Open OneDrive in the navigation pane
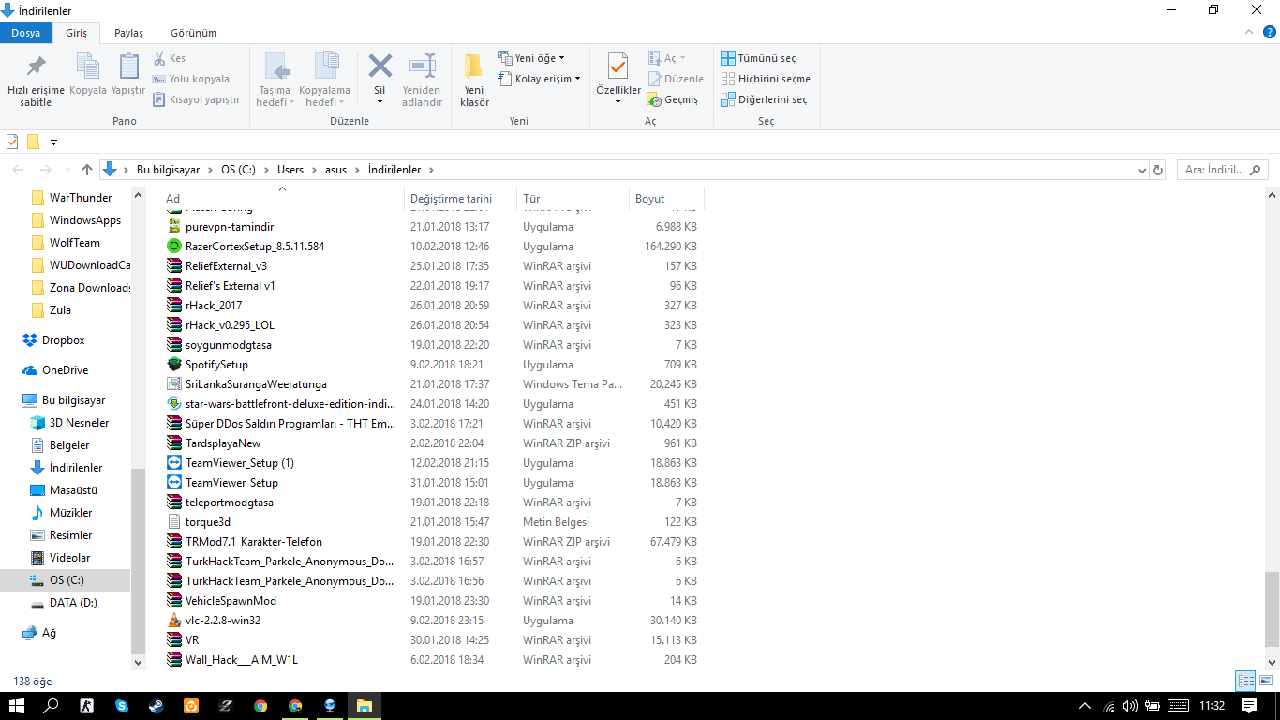 point(64,370)
